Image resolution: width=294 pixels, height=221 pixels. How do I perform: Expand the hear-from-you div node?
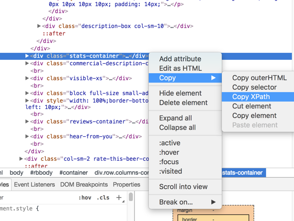pos(27,136)
